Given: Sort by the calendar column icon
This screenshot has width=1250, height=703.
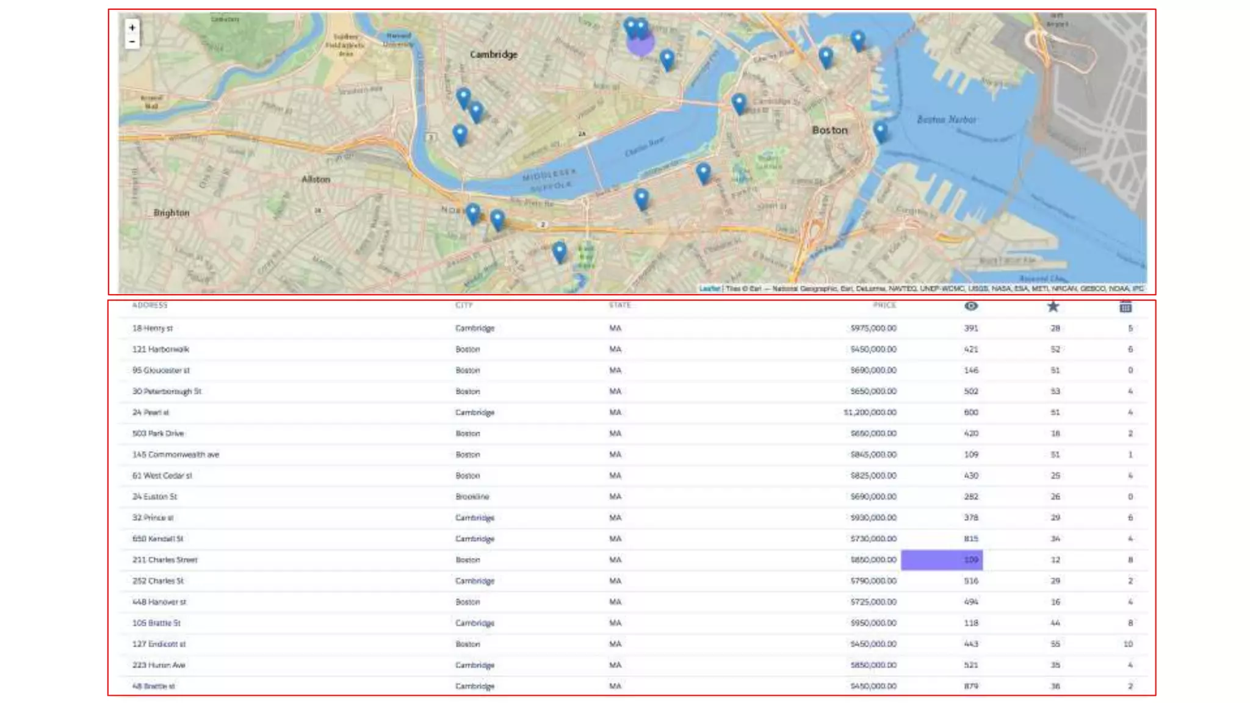Looking at the screenshot, I should pyautogui.click(x=1125, y=306).
